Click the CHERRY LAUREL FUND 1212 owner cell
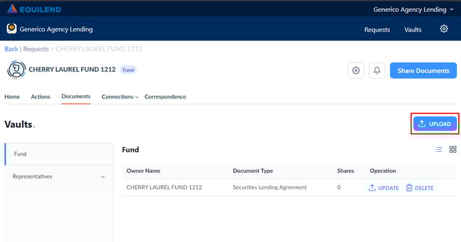 pos(164,187)
